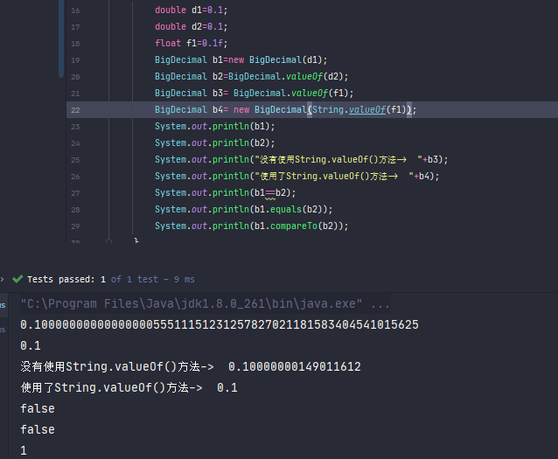Screen dimensions: 558x459
Task: Click the "false" output directly above the "1" line
Action: pyautogui.click(x=38, y=430)
